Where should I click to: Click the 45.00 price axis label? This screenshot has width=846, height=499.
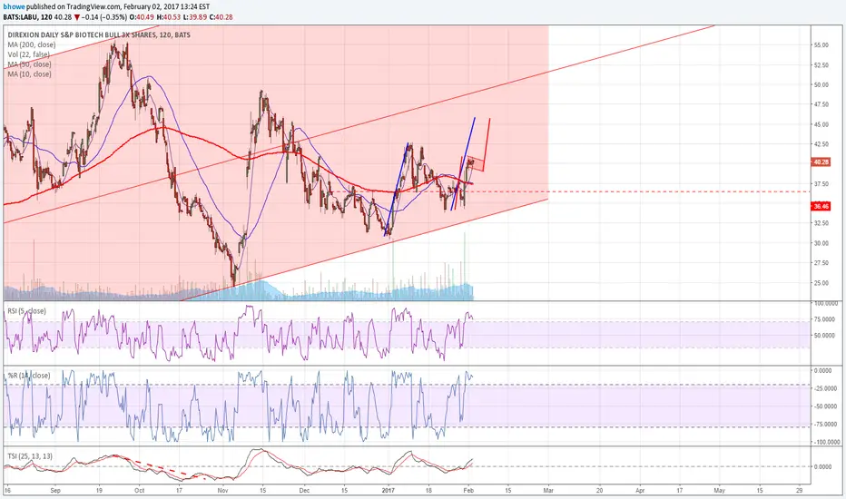point(821,124)
